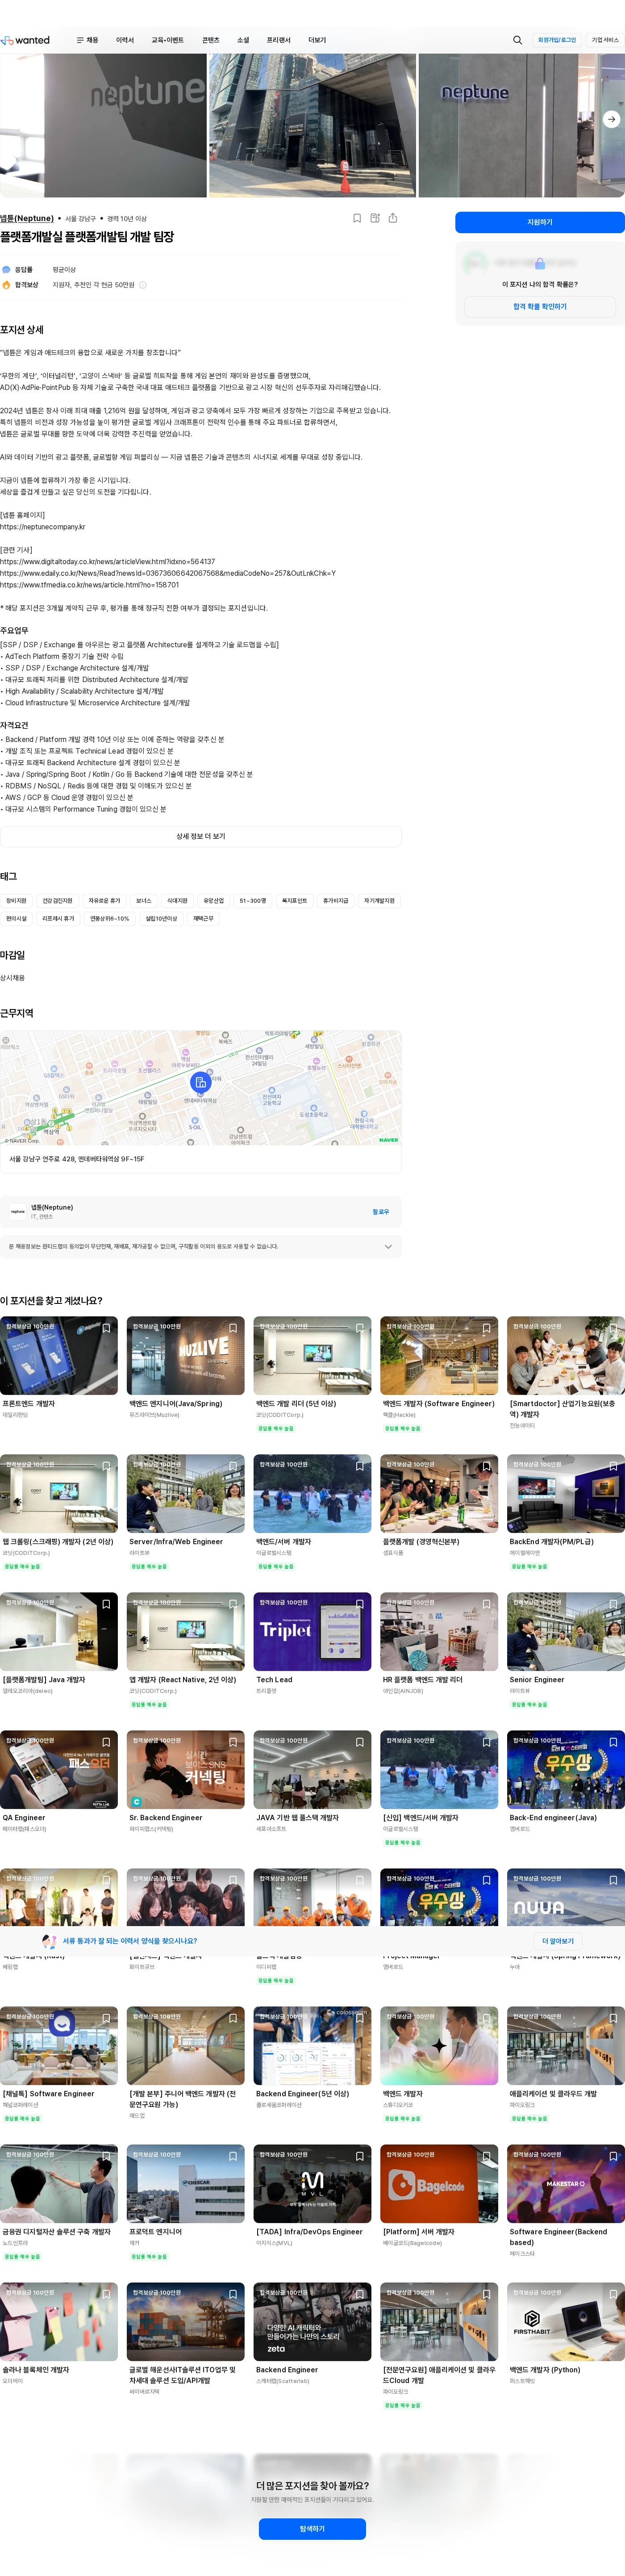This screenshot has height=2576, width=625.
Task: Bookmark the Back-End engineer(Java) card
Action: [613, 1743]
